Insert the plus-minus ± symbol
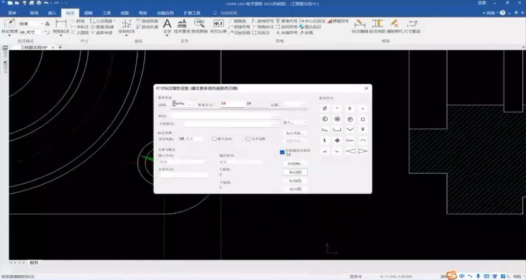 coord(350,108)
